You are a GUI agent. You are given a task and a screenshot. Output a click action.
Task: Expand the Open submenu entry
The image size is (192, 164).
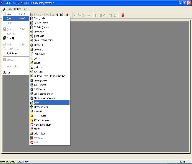pyautogui.click(x=16, y=18)
